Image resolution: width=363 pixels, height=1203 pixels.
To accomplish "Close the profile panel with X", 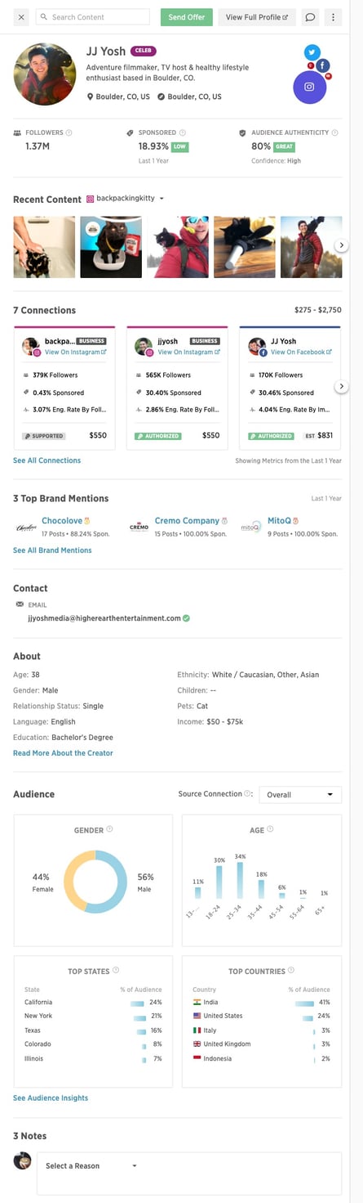I will tap(21, 17).
